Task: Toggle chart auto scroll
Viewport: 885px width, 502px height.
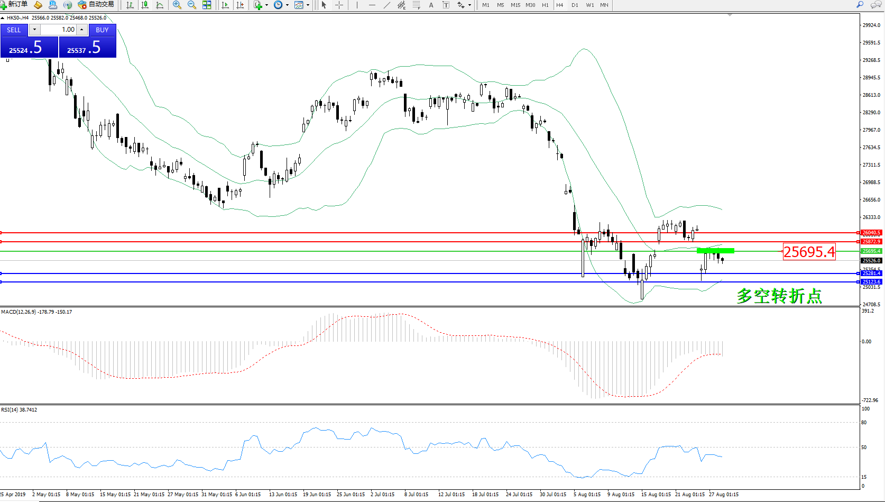Action: click(x=225, y=5)
